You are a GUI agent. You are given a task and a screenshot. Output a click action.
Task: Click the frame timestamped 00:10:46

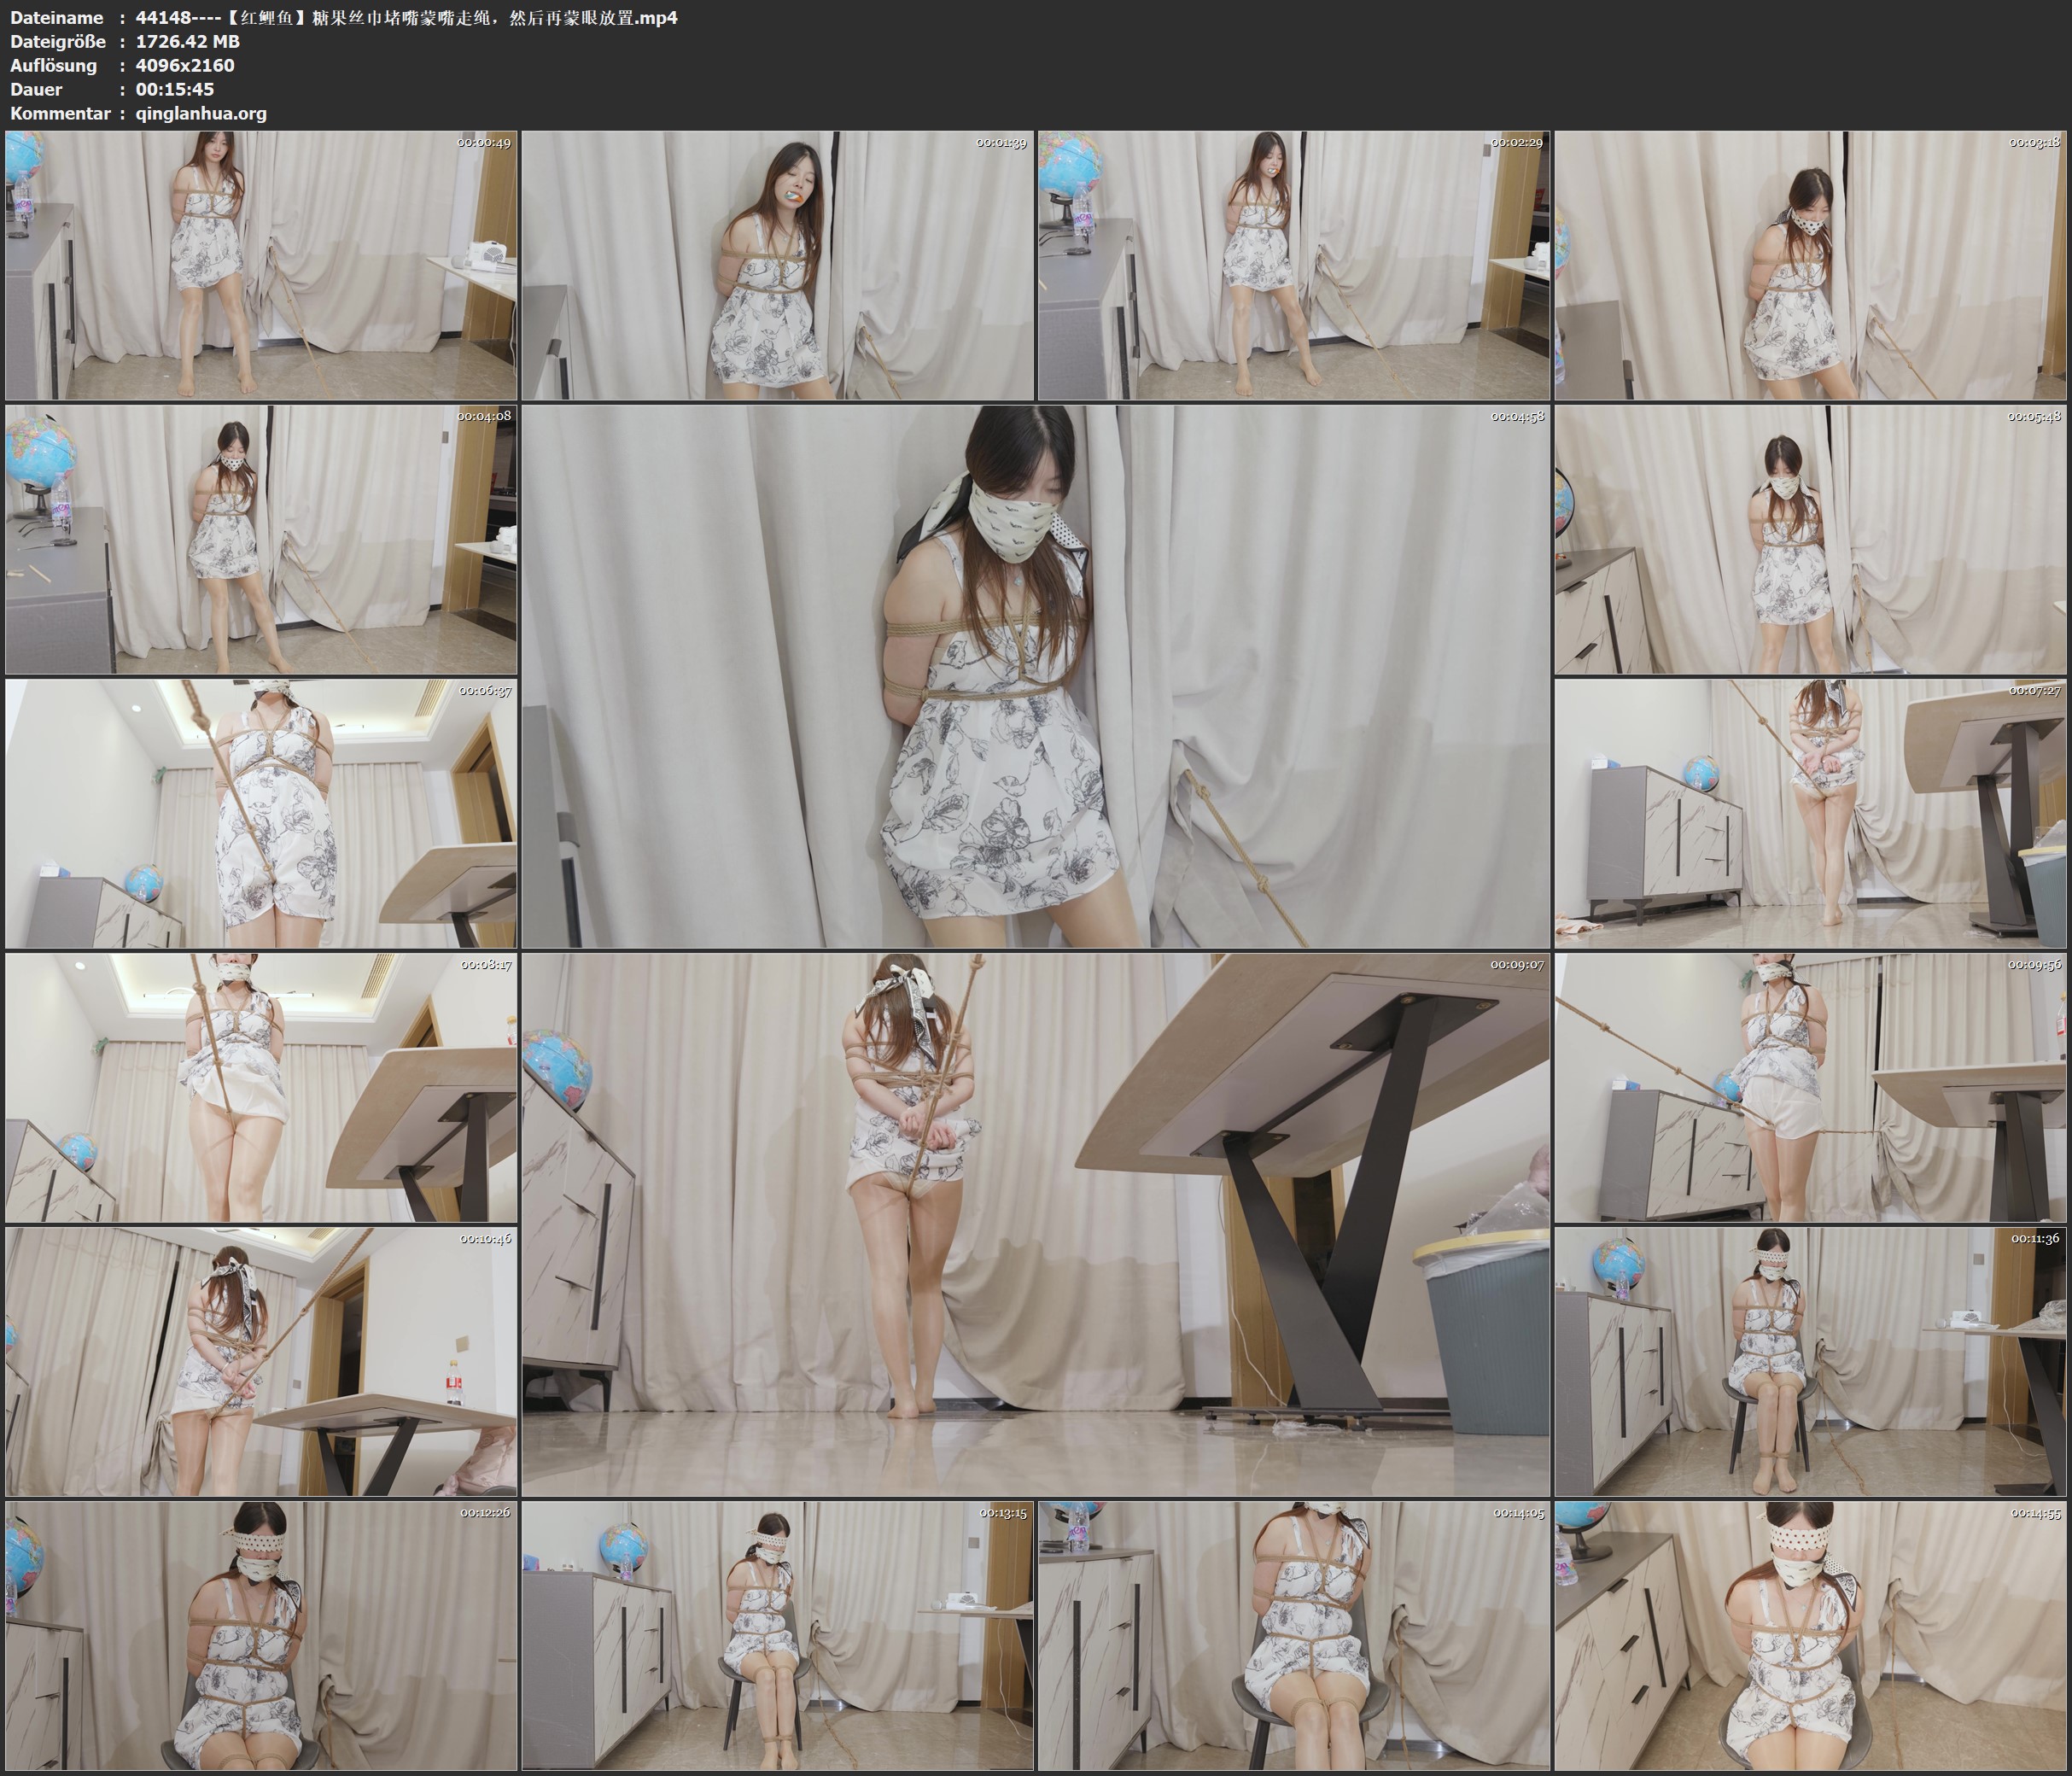(261, 1362)
